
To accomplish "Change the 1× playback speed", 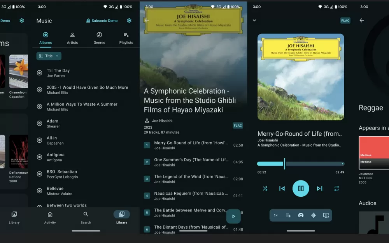I will coord(276,215).
